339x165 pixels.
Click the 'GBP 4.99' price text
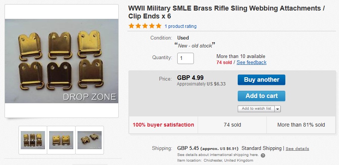(x=190, y=78)
